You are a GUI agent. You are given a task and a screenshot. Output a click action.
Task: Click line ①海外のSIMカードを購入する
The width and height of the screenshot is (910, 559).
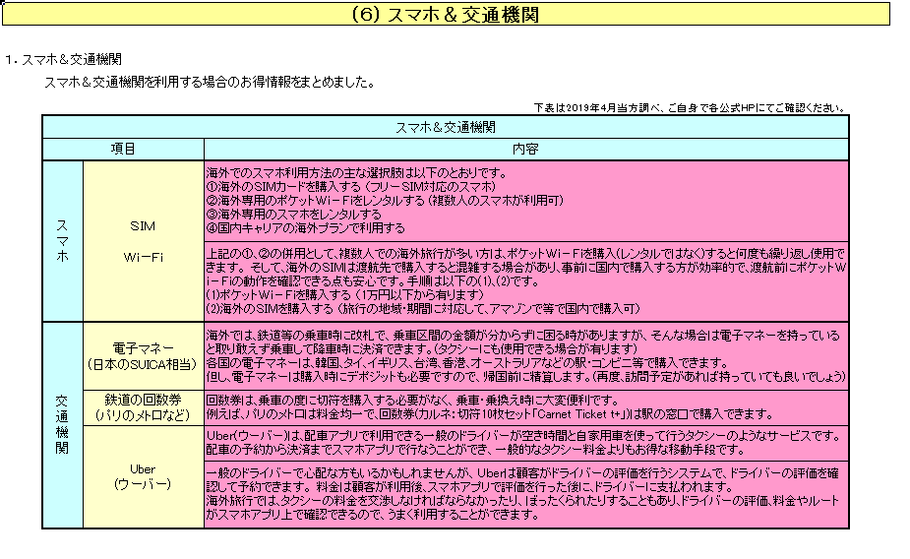click(x=351, y=186)
